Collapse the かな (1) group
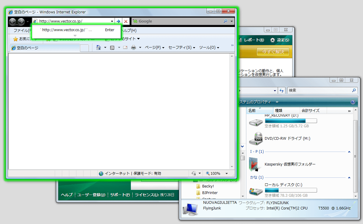Image resolution: width=363 pixels, height=224 pixels. click(349, 178)
